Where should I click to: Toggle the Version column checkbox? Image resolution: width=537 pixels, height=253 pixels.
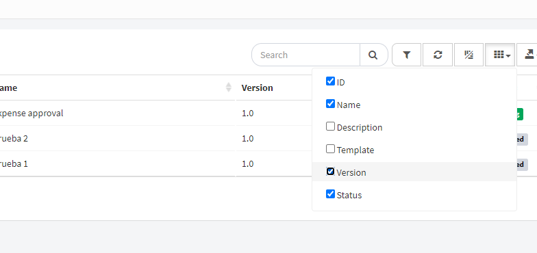pos(330,172)
